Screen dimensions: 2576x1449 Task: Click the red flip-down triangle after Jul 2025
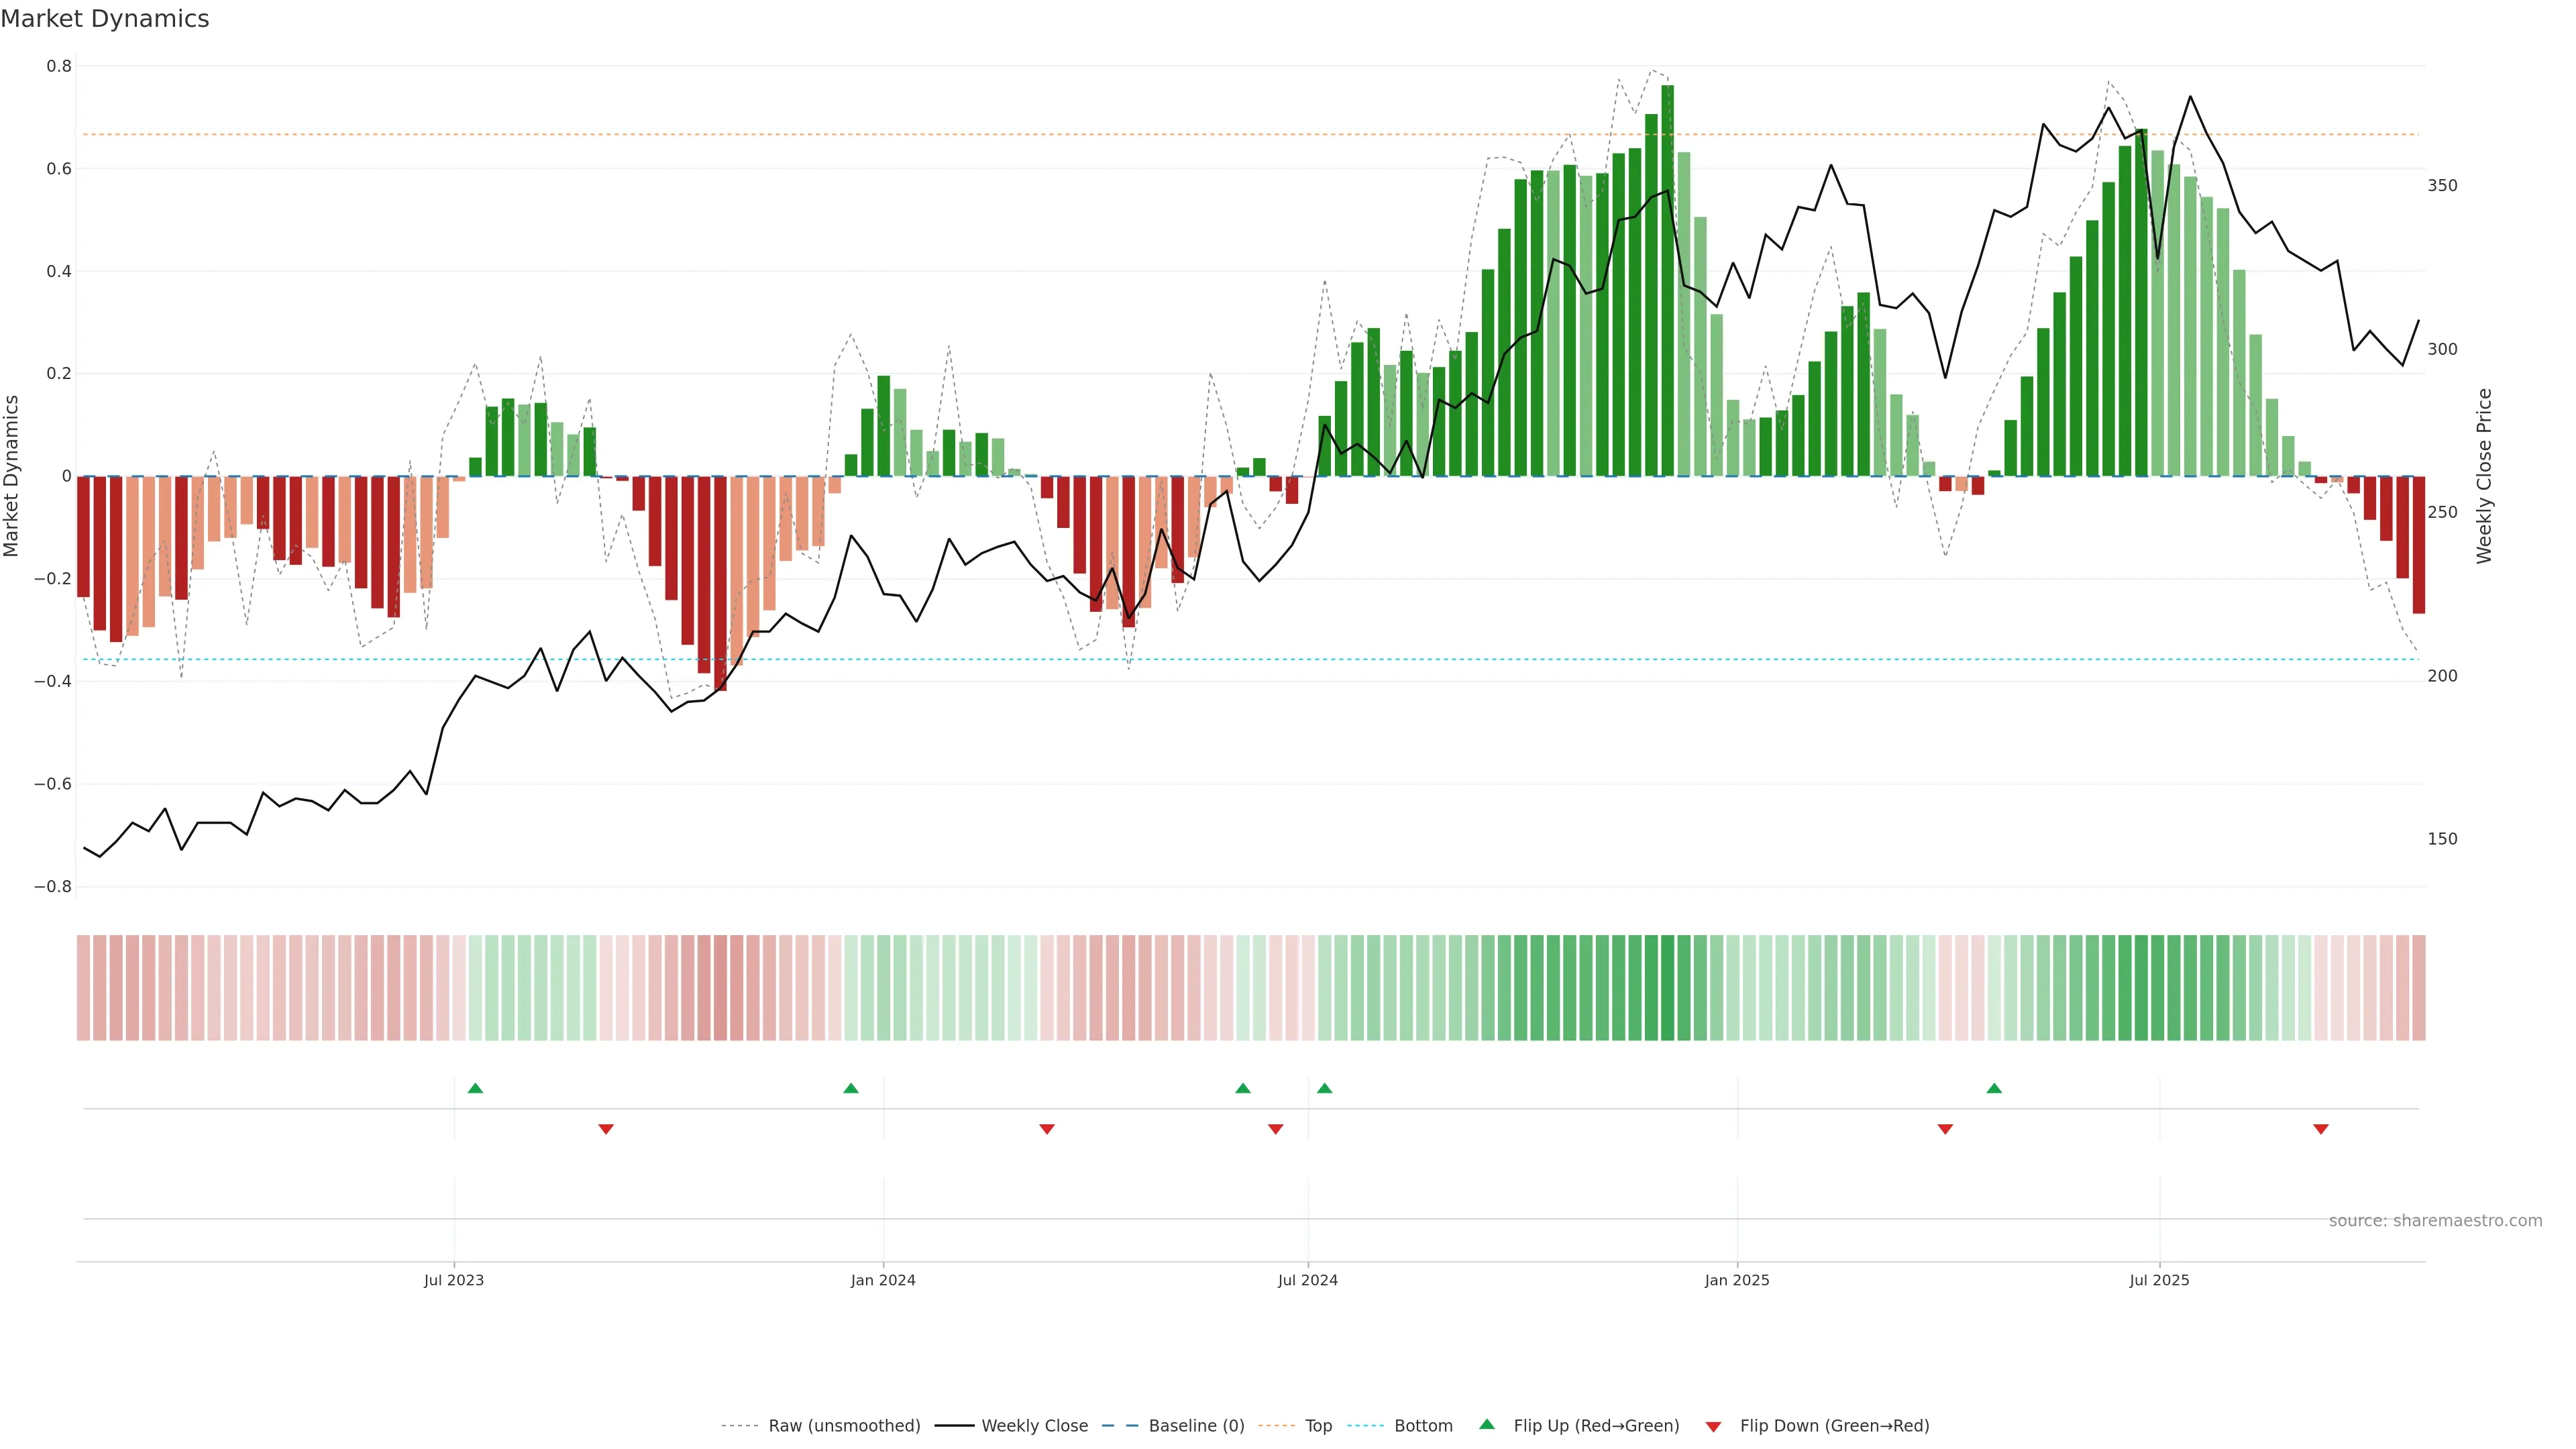coord(2321,1129)
